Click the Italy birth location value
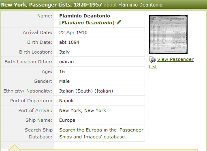The width and height of the screenshot is (207, 151). coord(64,52)
